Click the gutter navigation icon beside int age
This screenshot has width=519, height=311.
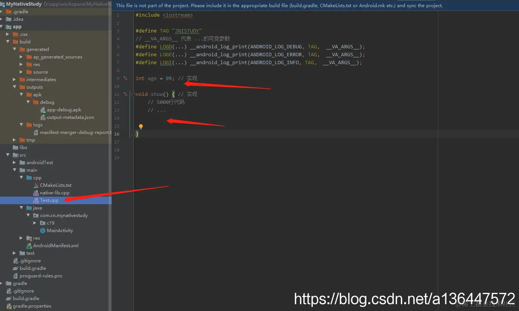tap(125, 79)
